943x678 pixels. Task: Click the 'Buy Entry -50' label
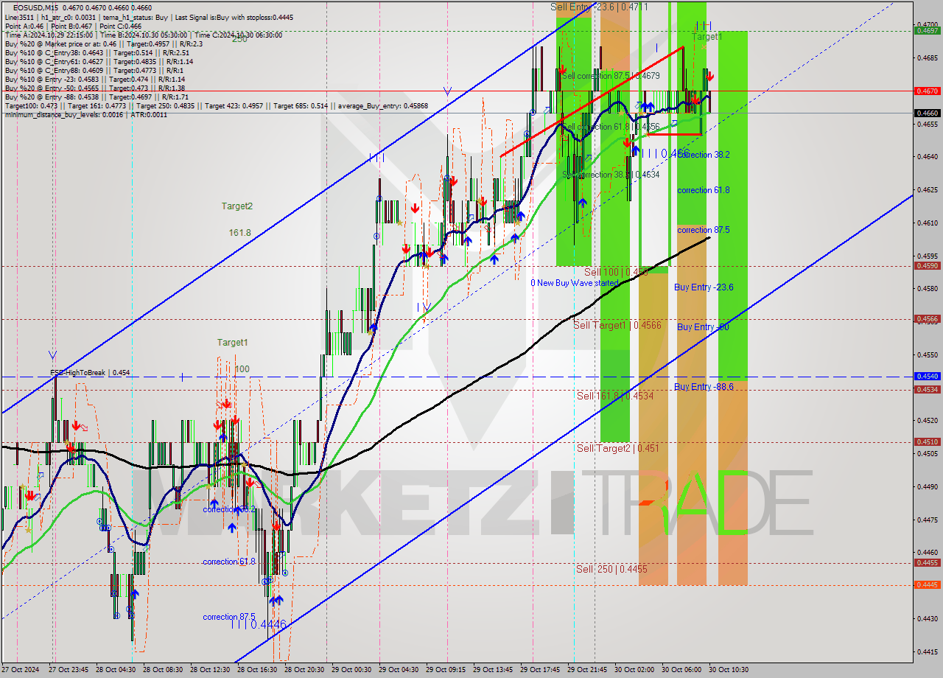(703, 327)
